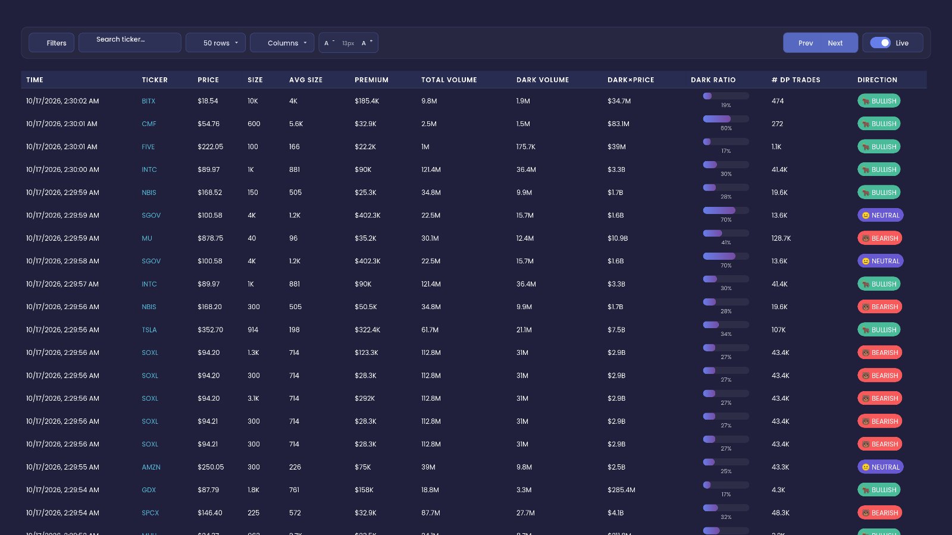This screenshot has width=952, height=535.
Task: Click the BEARISH badge in the MU row
Action: coord(880,238)
